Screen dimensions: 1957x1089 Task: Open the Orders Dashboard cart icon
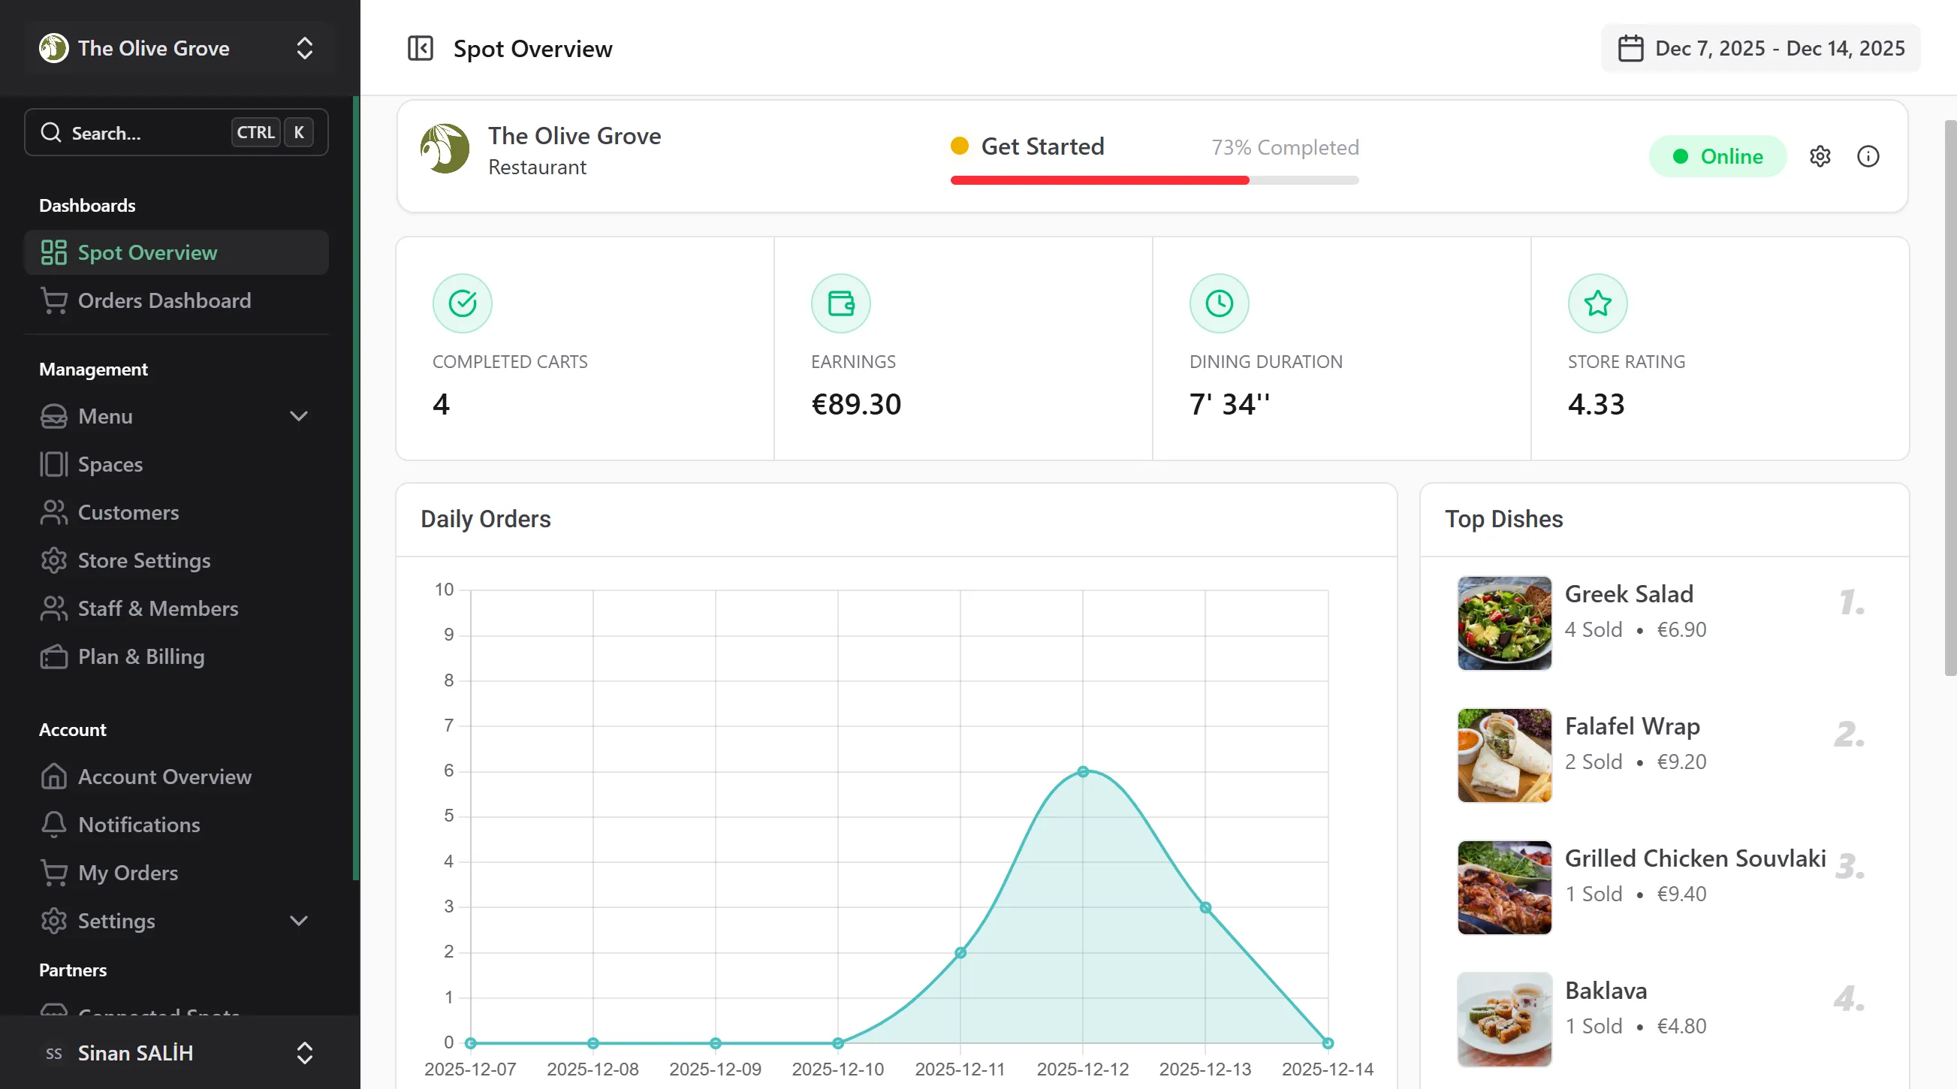(53, 301)
